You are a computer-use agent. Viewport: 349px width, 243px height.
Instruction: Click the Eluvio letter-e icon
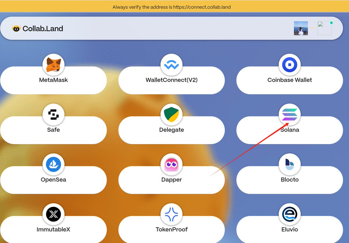coord(290,215)
